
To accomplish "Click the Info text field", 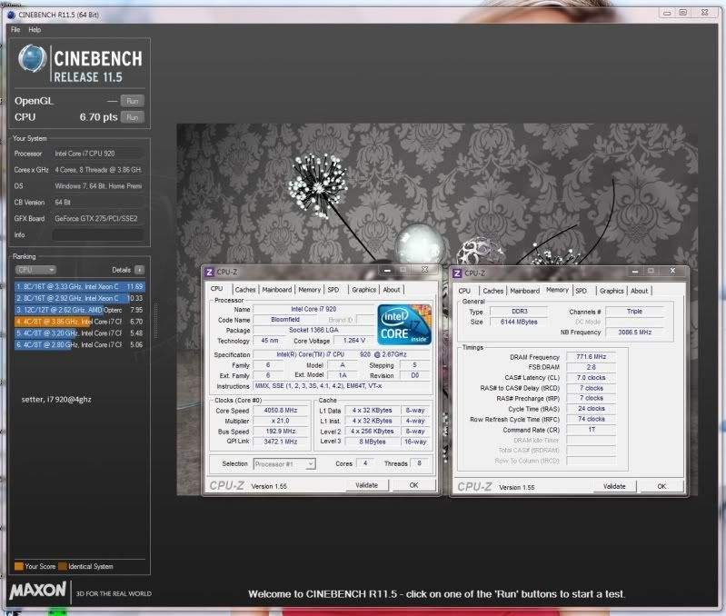I will tap(97, 235).
